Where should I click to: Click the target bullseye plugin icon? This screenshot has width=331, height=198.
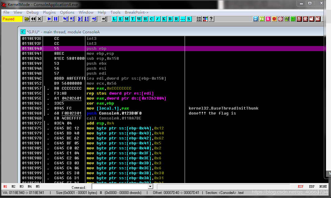281,19
